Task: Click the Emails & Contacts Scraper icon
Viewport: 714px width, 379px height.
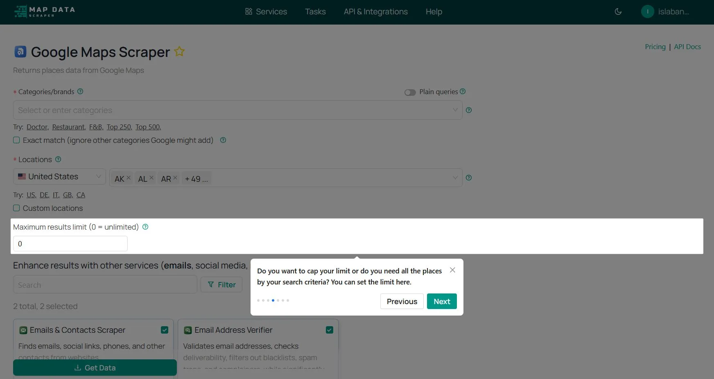Action: [23, 330]
